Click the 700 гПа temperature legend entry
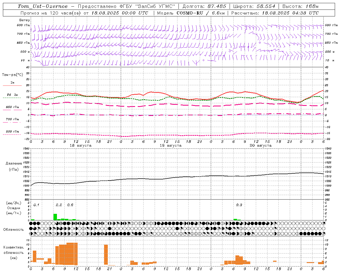The image size is (339, 271). click(x=12, y=119)
